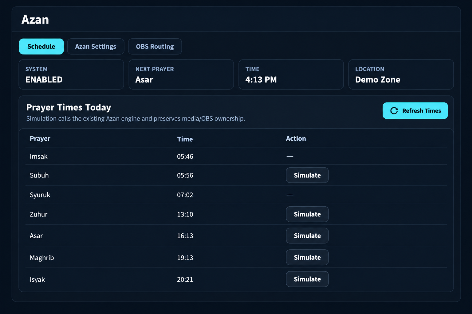The image size is (472, 314).
Task: Click the 16:13 time cell
Action: [x=185, y=236]
